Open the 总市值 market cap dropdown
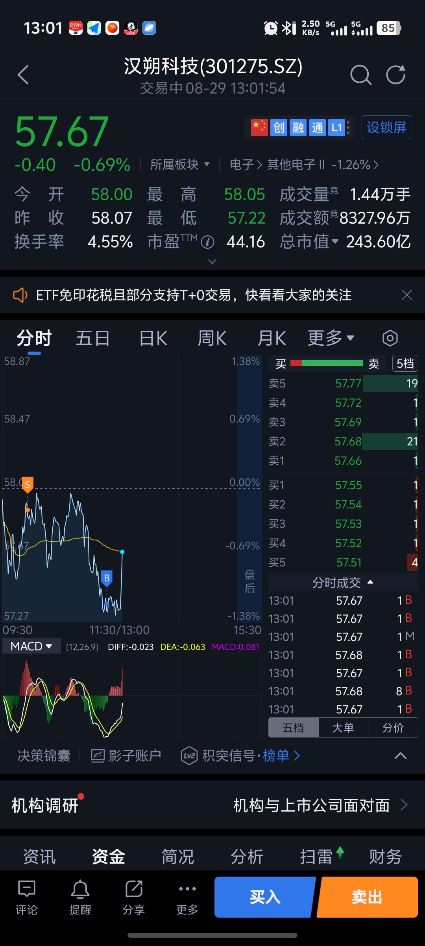The width and height of the screenshot is (425, 946). coord(309,242)
